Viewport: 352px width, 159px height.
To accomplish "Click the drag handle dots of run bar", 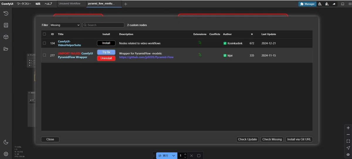I will (x=154, y=156).
